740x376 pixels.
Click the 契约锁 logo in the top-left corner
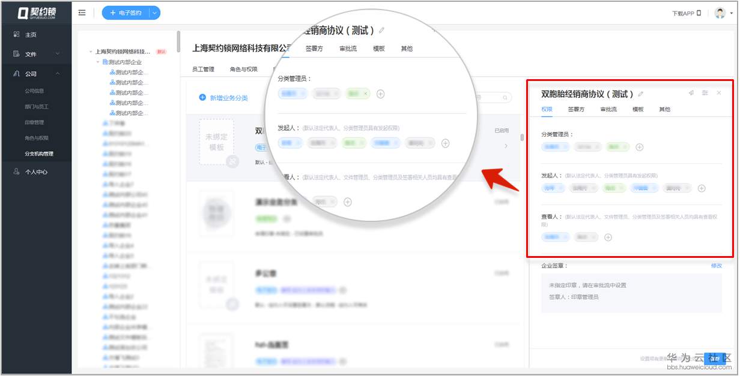[x=37, y=13]
